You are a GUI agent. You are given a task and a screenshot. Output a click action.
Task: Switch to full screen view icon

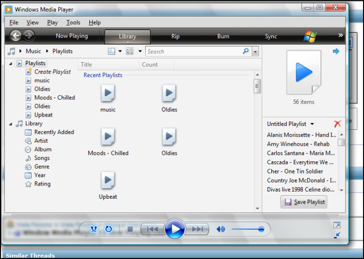pos(337,225)
